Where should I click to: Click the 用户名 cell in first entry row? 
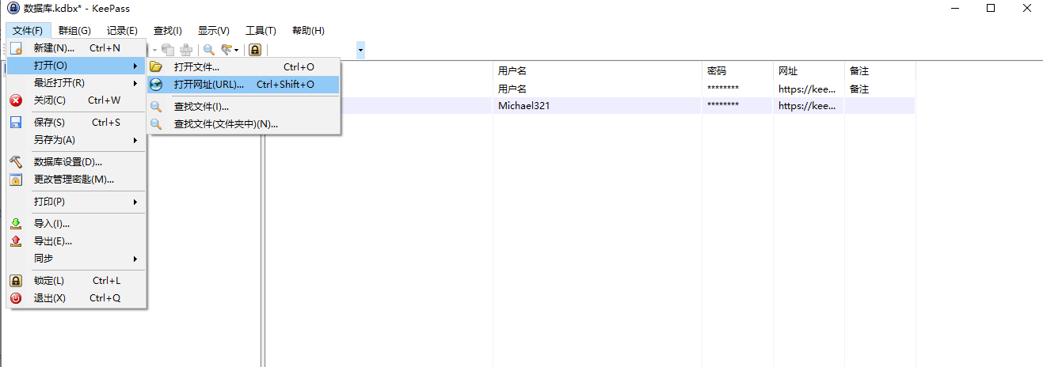pyautogui.click(x=512, y=89)
